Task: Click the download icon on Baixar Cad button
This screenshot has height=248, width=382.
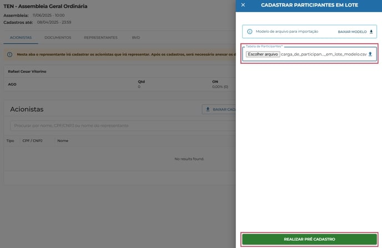Action: [208, 109]
